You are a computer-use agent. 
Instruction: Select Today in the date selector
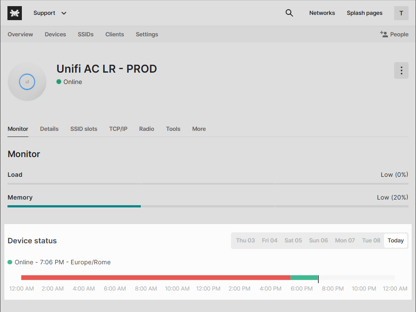point(395,241)
